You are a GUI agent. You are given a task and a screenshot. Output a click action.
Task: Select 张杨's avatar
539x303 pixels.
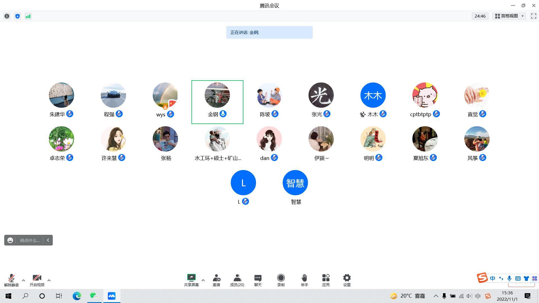point(165,139)
